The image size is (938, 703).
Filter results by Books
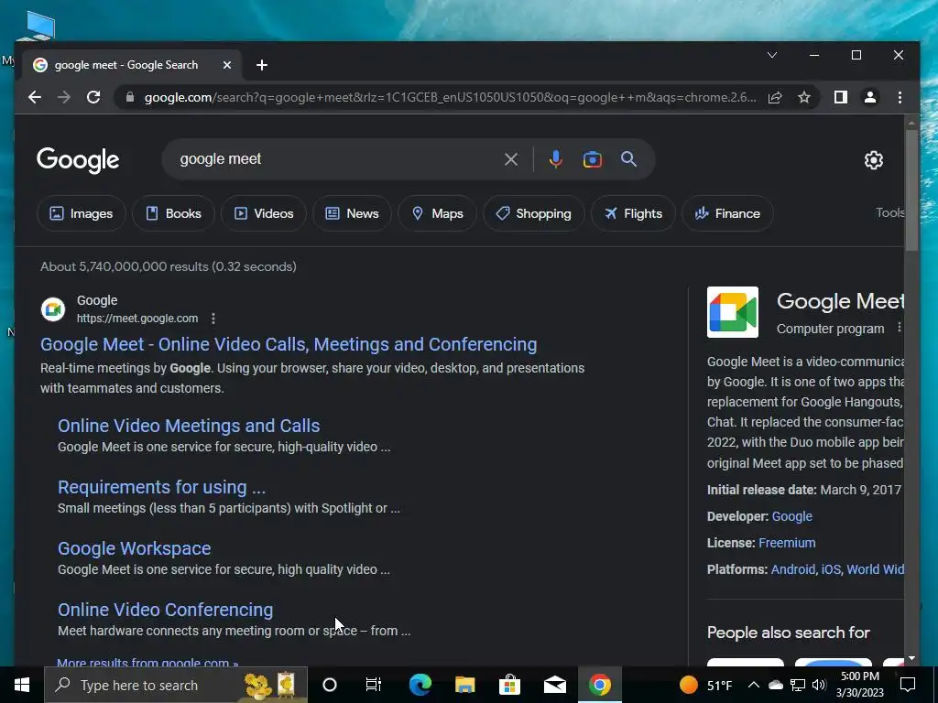[173, 213]
